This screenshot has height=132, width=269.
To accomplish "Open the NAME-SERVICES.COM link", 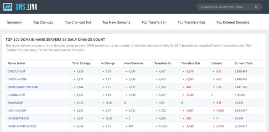I will tap(22, 126).
